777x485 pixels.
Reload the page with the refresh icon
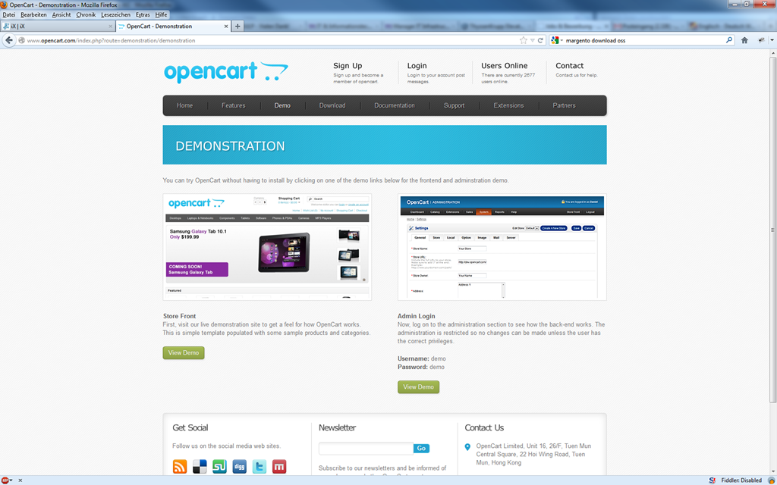(x=540, y=41)
